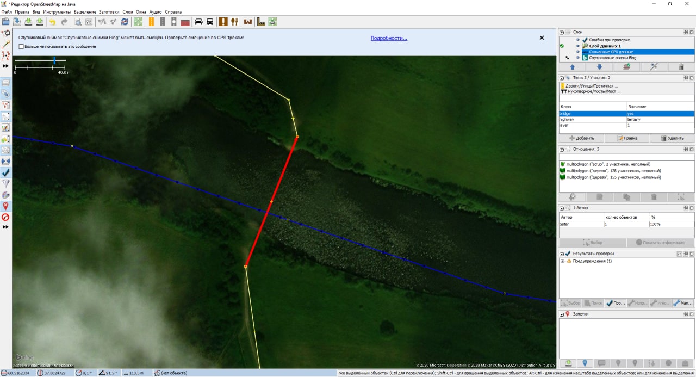This screenshot has height=377, width=696.
Task: Toggle visibility eye of 'Скачанные GPX данные' layer
Action: coord(578,52)
